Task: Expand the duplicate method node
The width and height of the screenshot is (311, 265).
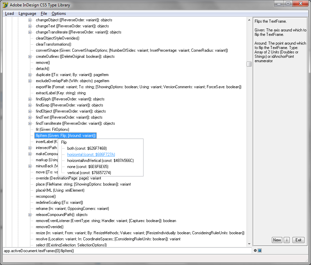Action: [x=30, y=75]
